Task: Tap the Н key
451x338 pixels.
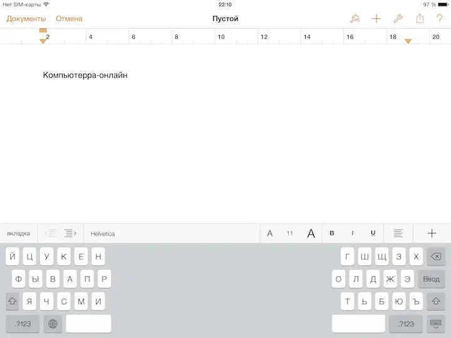Action: click(98, 256)
